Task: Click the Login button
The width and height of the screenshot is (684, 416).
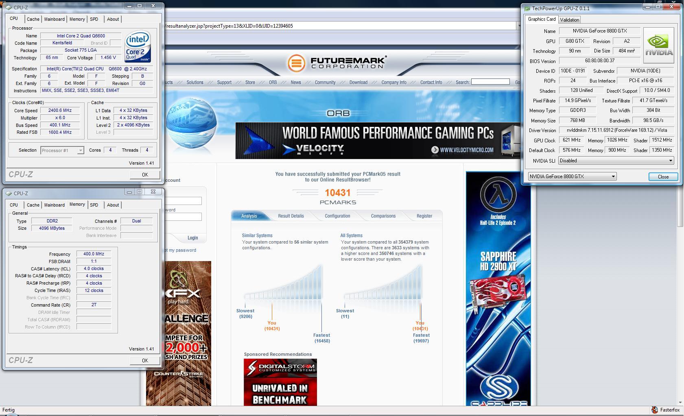Action: 193,238
